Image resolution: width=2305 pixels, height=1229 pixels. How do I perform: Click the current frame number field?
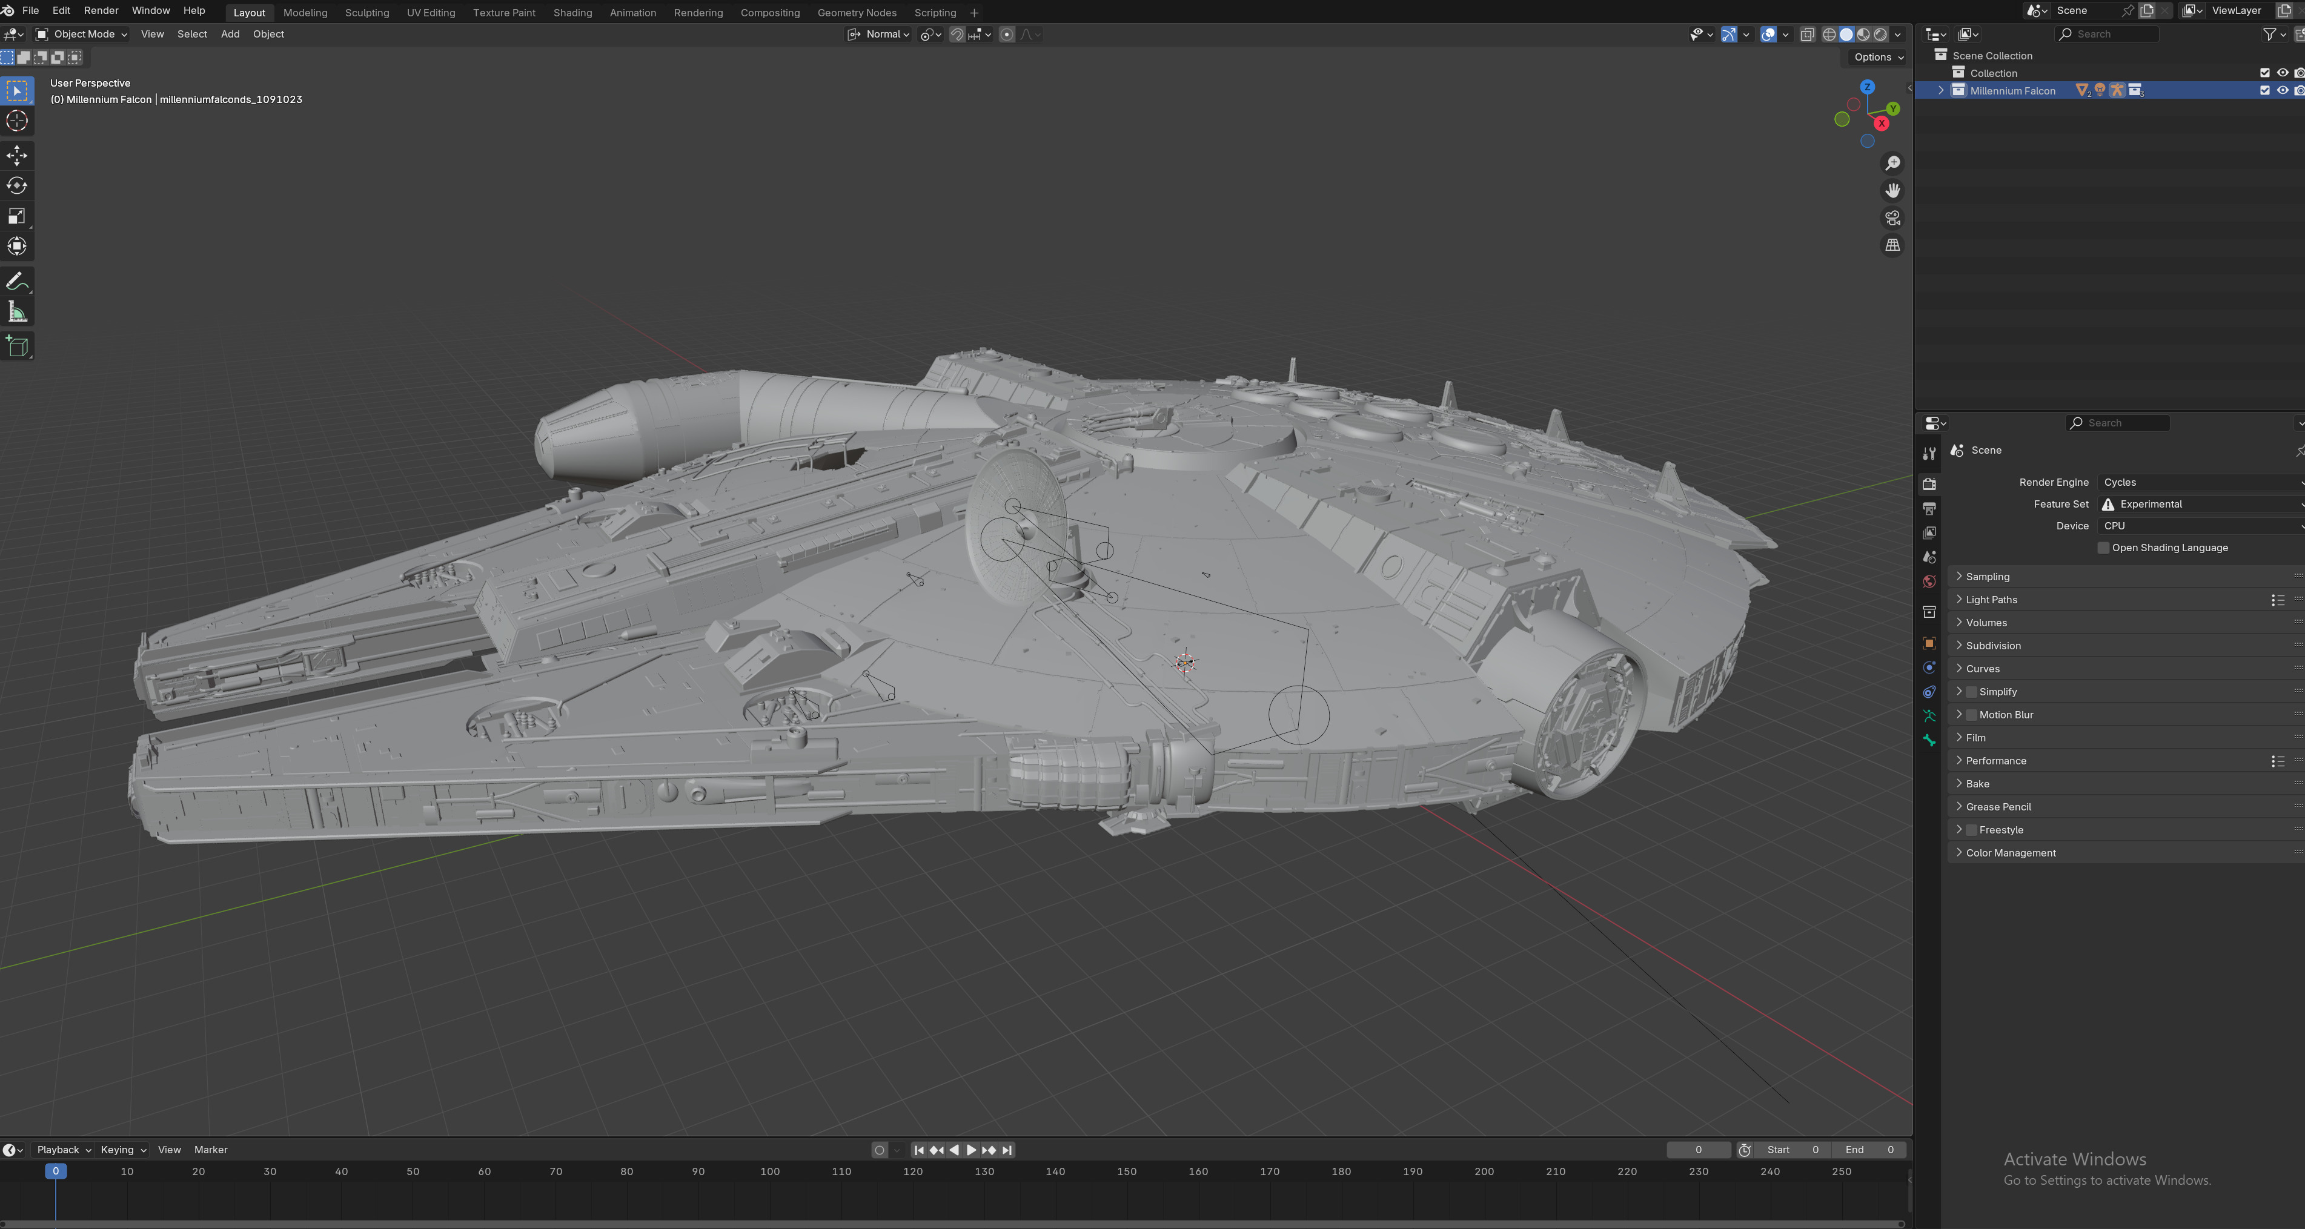pyautogui.click(x=1699, y=1150)
